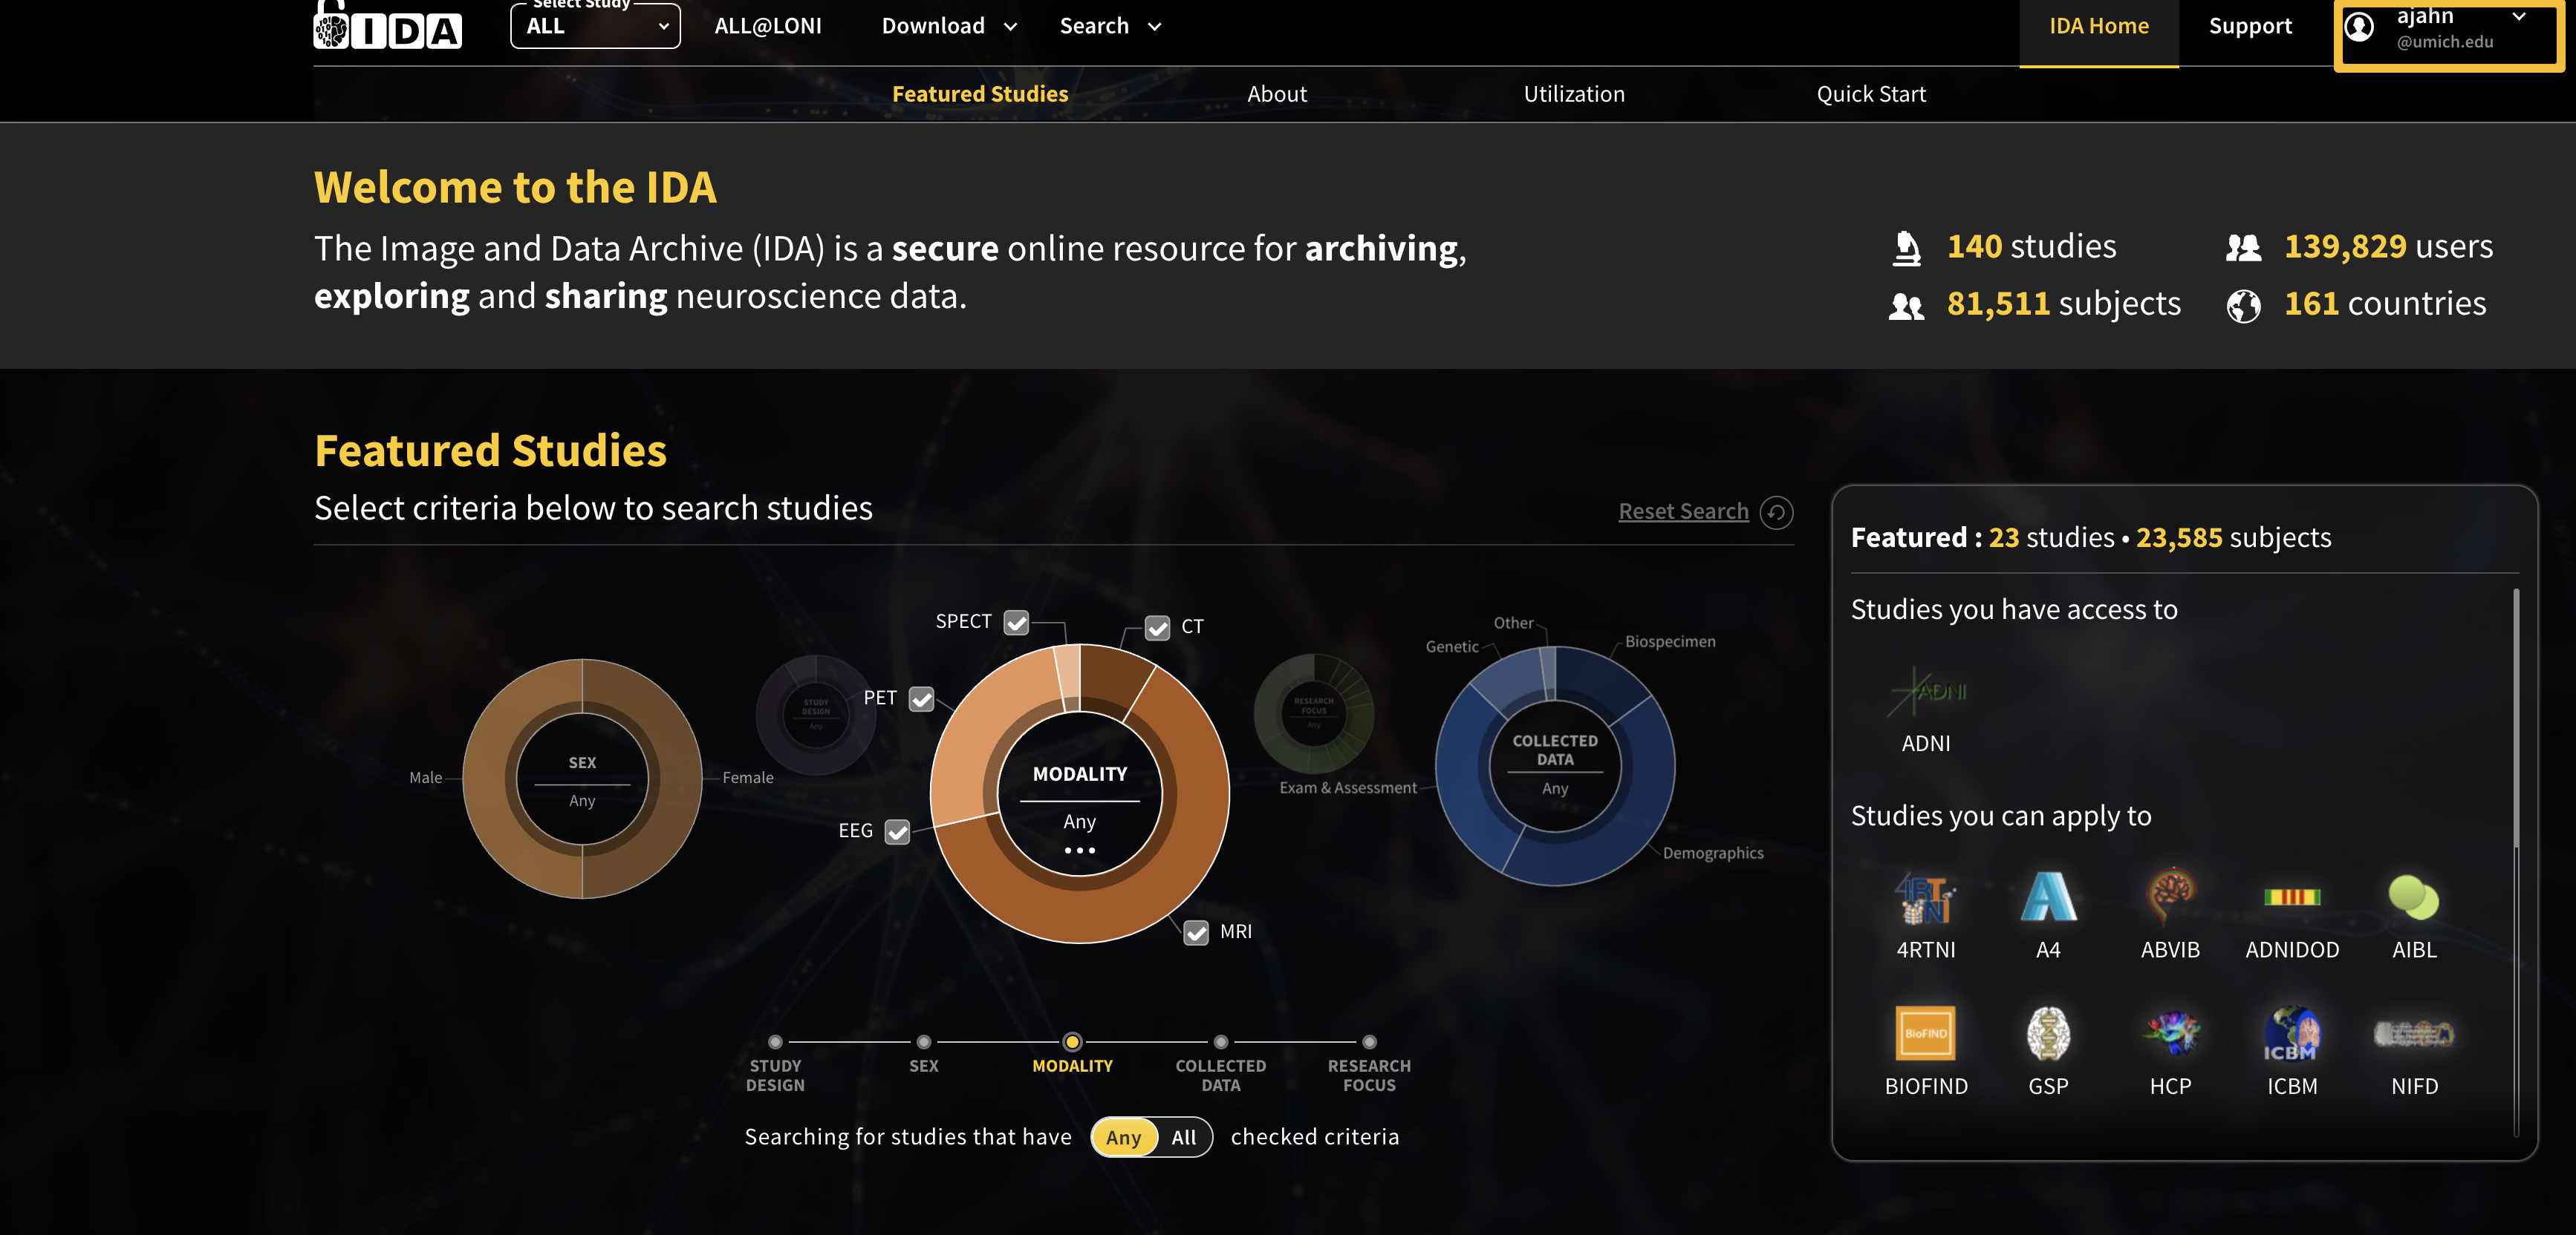This screenshot has width=2576, height=1235.
Task: Open the Quick Start tab
Action: (1870, 94)
